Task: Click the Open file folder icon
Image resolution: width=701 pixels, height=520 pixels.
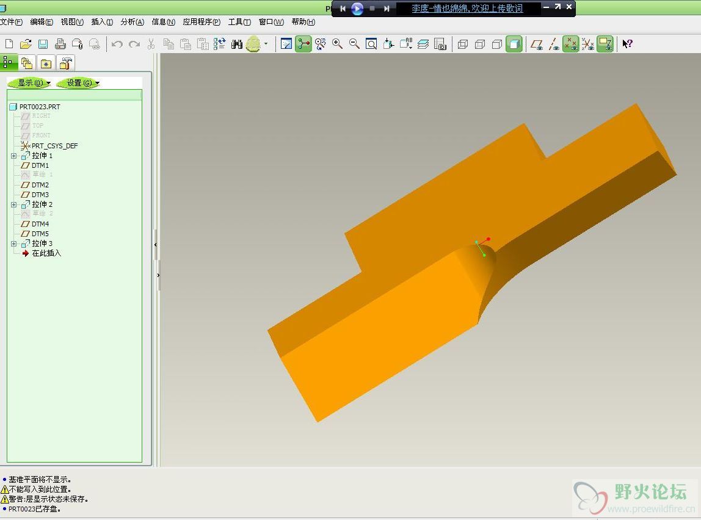Action: (x=26, y=44)
